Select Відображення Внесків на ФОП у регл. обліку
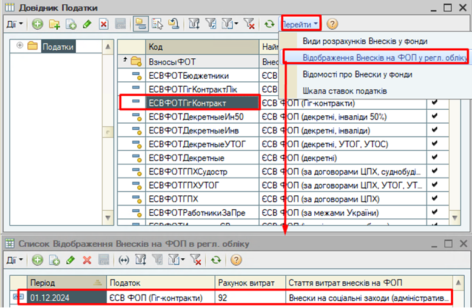This screenshot has height=308, width=472. [375, 58]
